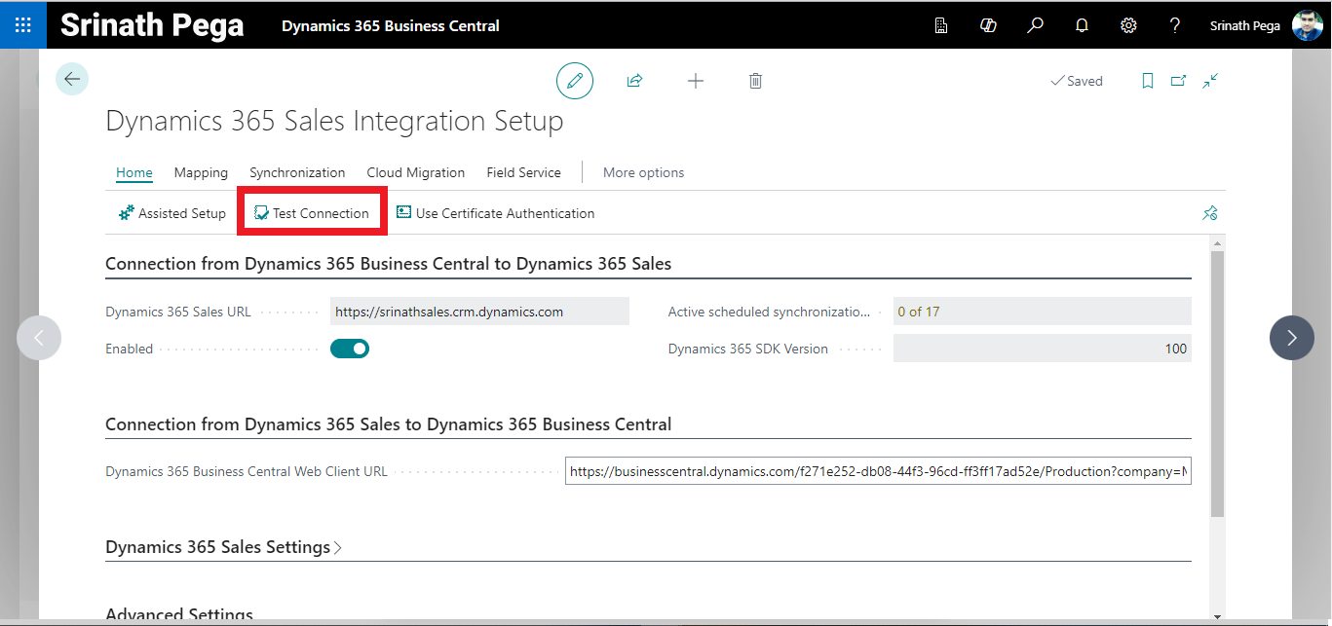
Task: Switch to the Mapping tab
Action: click(x=201, y=172)
